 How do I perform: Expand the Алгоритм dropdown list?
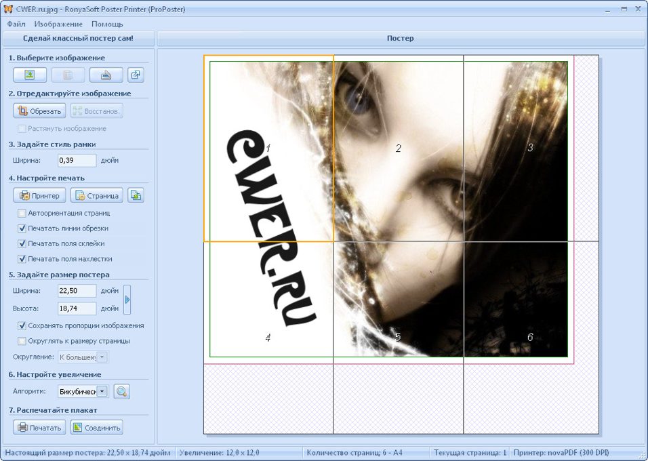coord(102,391)
